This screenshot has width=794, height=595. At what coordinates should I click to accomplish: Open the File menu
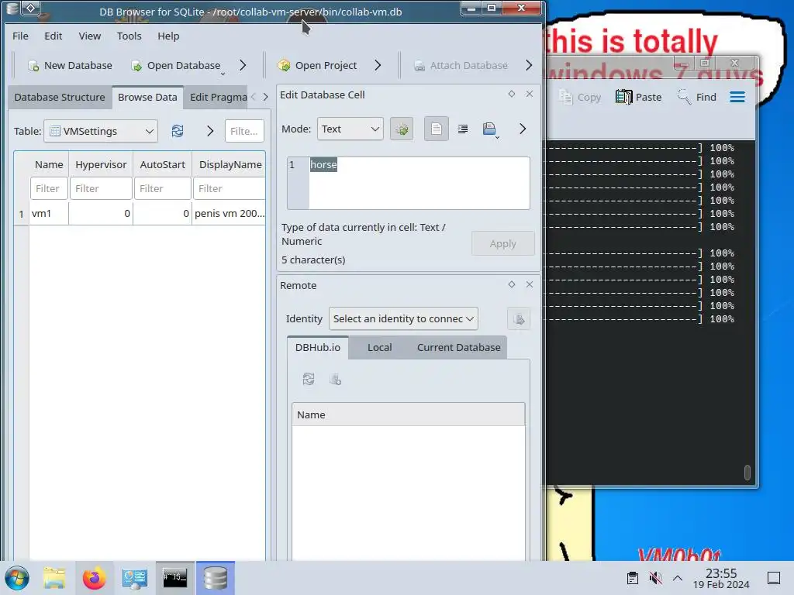[20, 36]
